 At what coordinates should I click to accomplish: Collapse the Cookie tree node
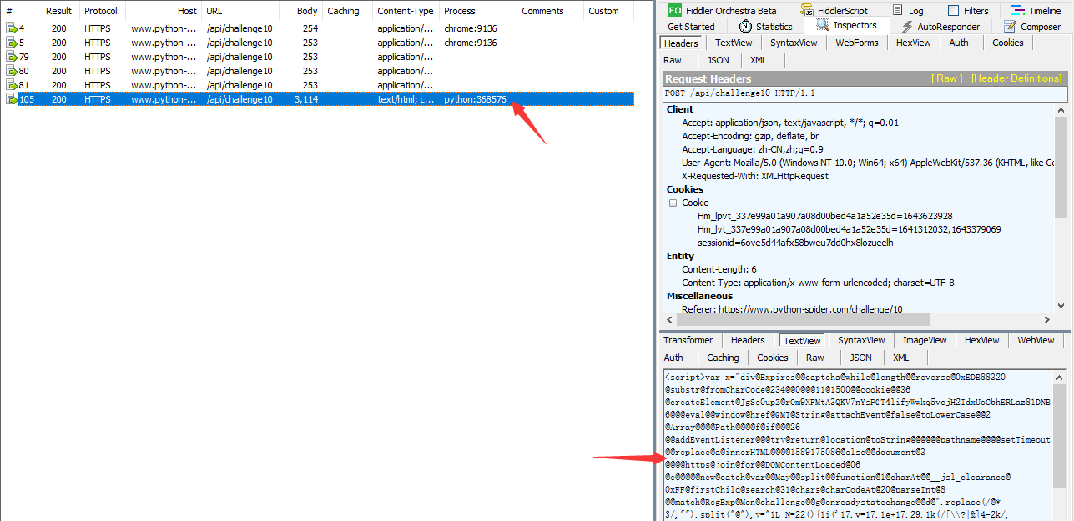[673, 203]
